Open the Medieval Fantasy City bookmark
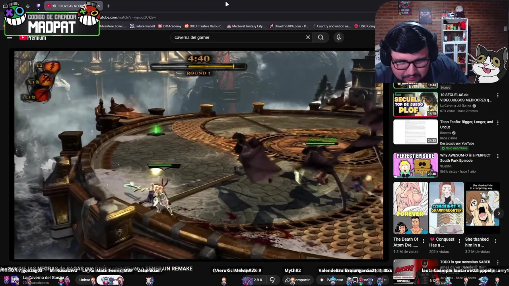509x286 pixels. [246, 26]
